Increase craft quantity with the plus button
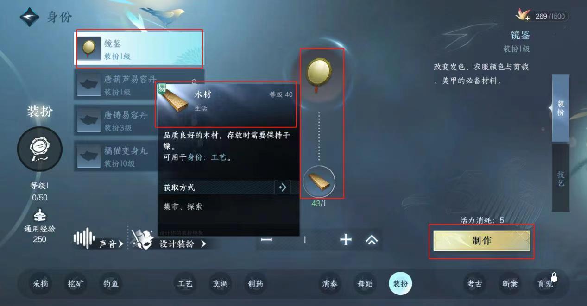Screen dimensions: 587x306 pos(346,239)
